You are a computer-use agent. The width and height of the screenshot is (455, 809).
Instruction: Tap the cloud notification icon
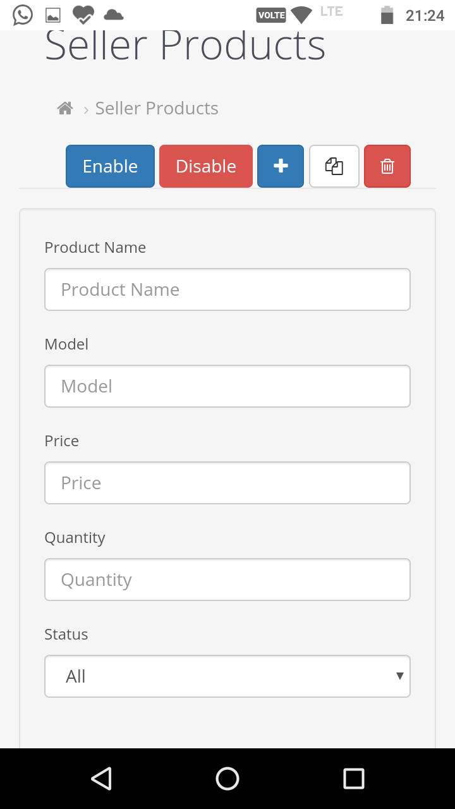coord(113,15)
